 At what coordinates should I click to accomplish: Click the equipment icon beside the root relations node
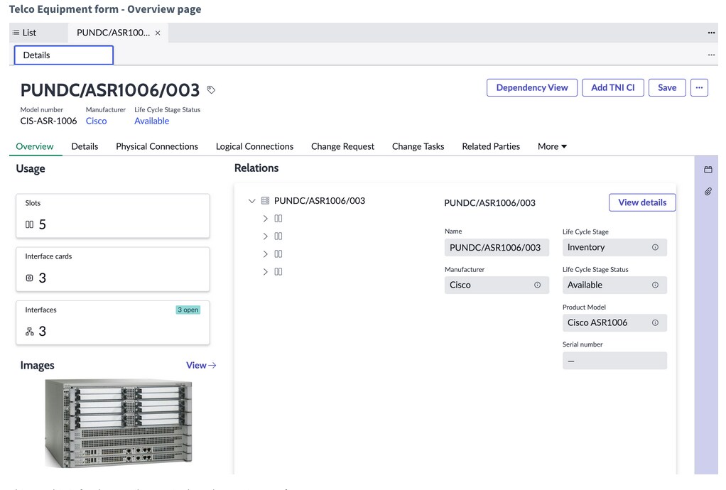point(266,201)
